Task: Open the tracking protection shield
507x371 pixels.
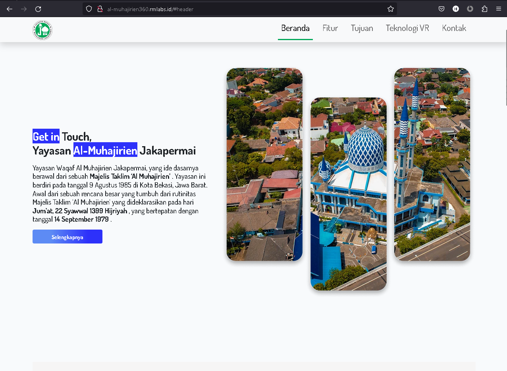Action: click(89, 9)
